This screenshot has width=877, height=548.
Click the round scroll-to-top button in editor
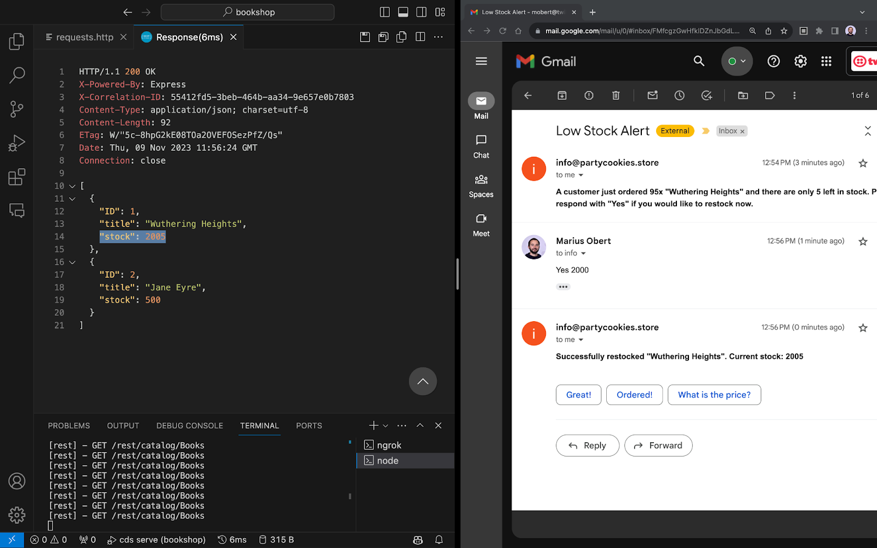tap(423, 381)
